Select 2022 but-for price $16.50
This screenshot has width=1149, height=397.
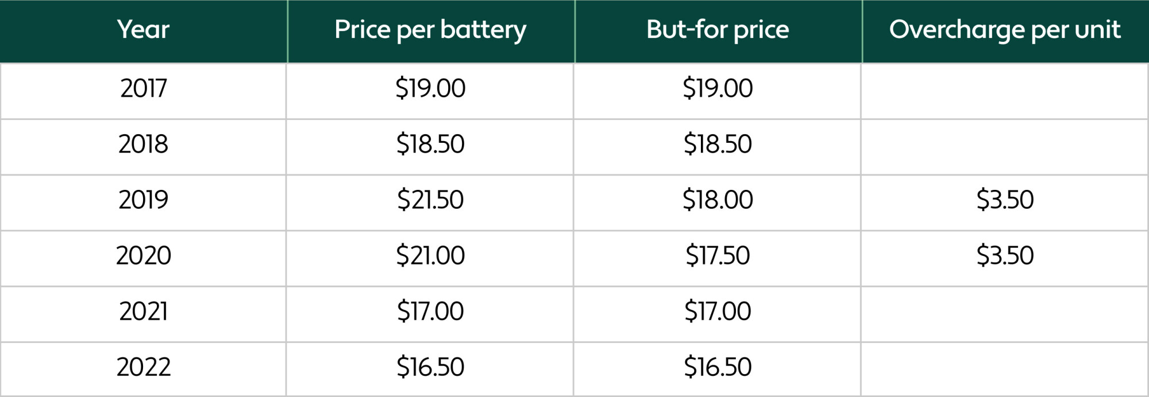[x=718, y=367]
